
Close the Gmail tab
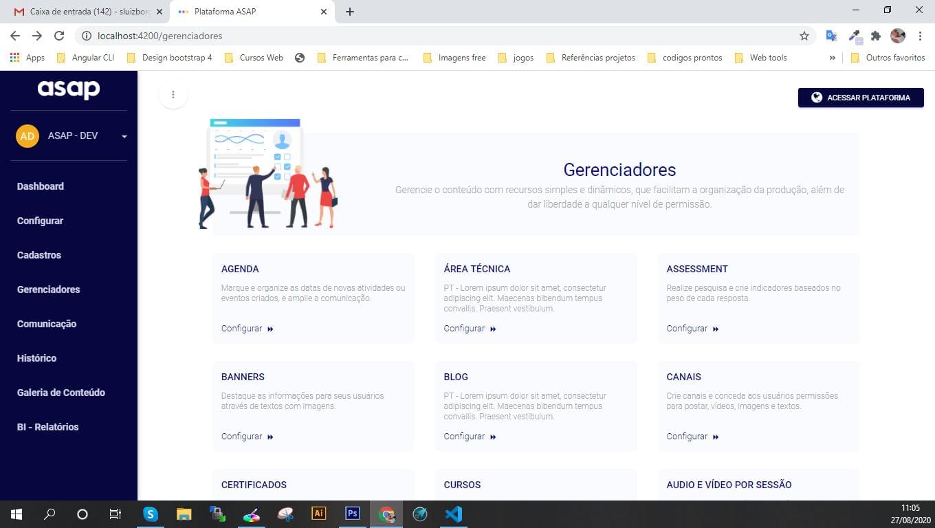pos(159,12)
